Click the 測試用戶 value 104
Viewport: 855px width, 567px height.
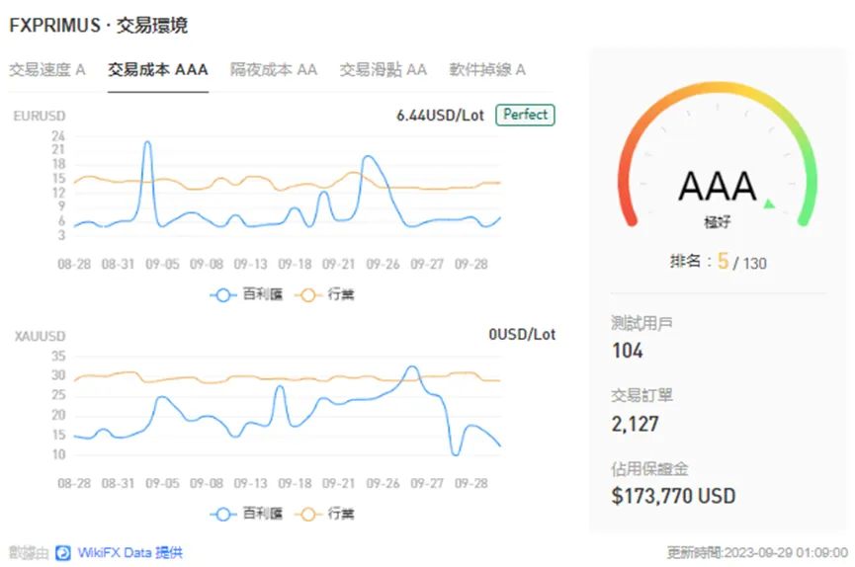(627, 351)
